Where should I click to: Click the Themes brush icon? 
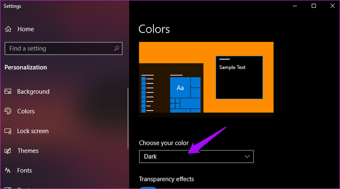[x=8, y=151]
